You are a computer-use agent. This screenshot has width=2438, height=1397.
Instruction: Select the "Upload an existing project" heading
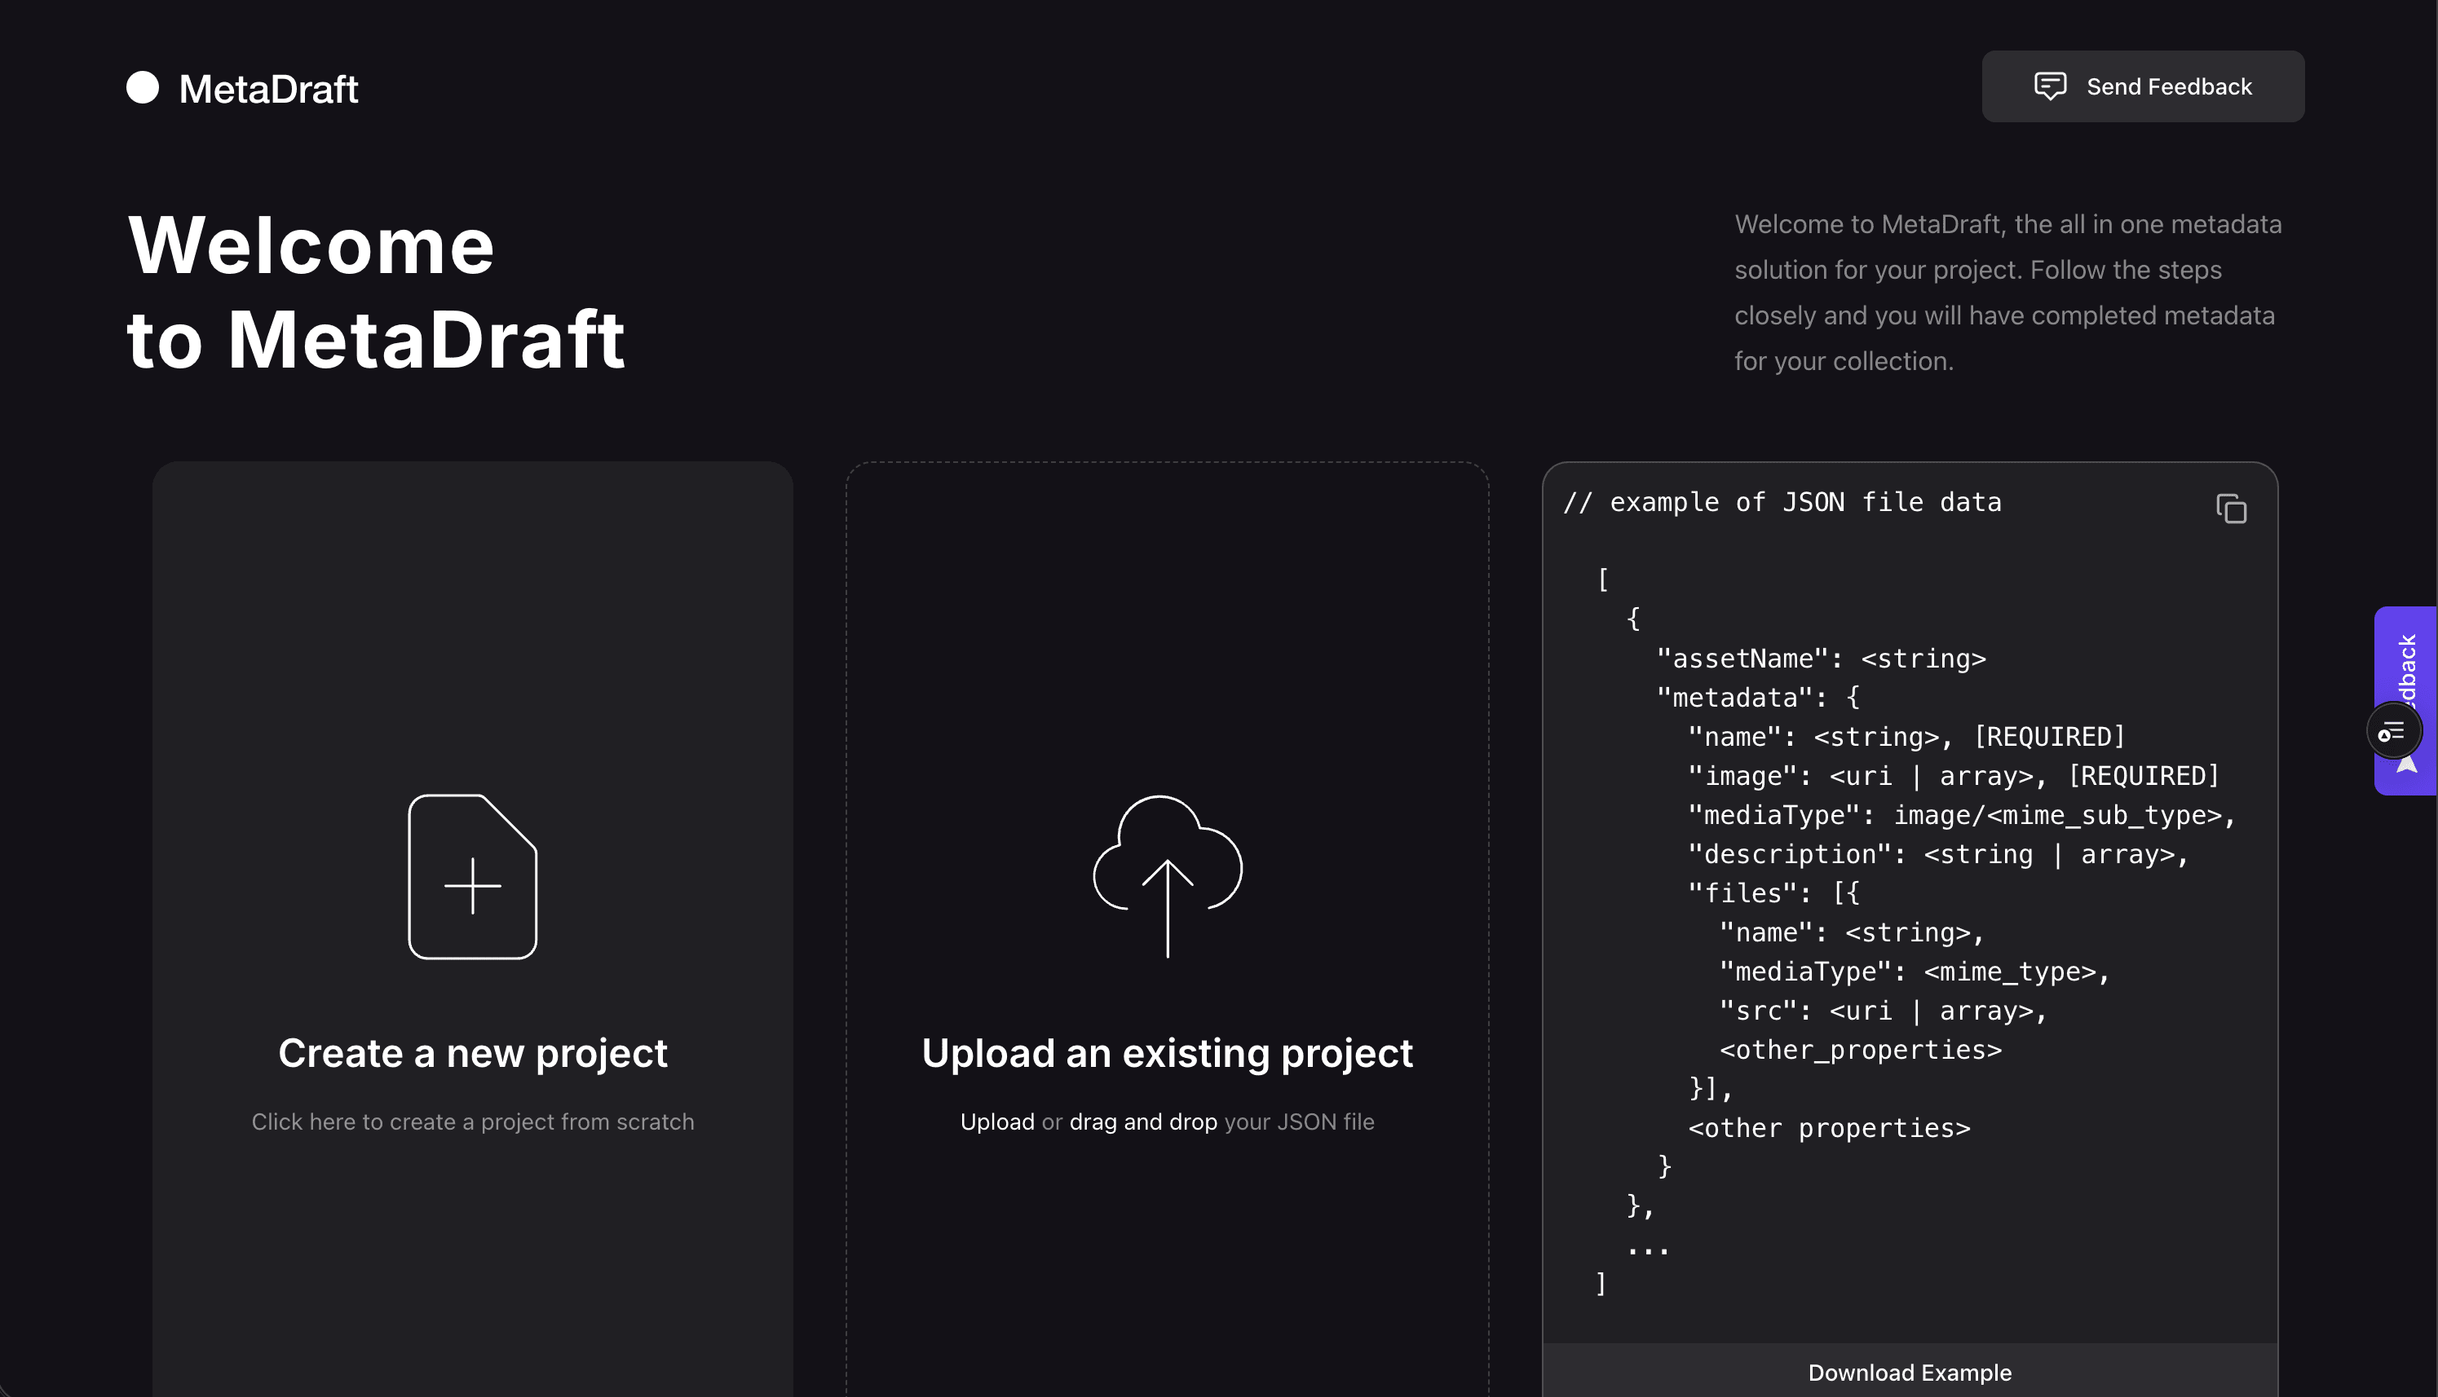1166,1054
